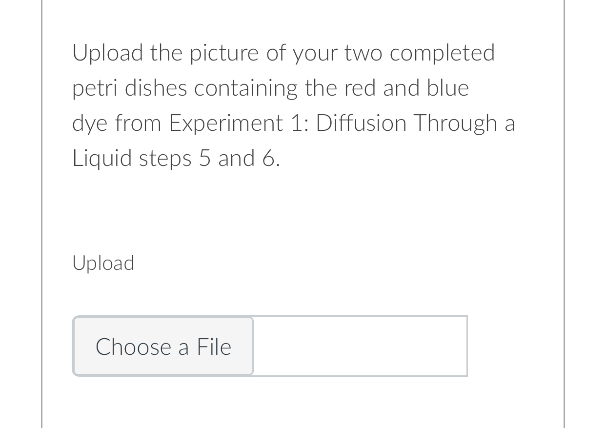Click inside the upload filename area
Image resolution: width=606 pixels, height=428 pixels.
point(360,346)
